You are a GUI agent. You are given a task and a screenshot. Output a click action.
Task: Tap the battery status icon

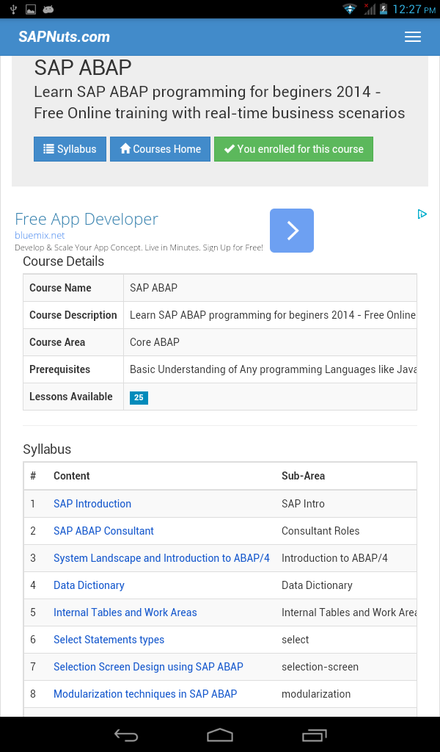[384, 9]
